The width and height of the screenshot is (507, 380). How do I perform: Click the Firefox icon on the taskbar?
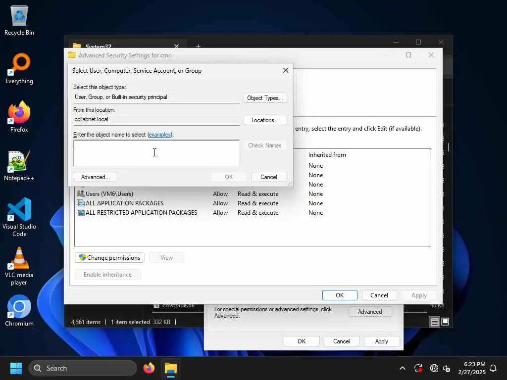point(149,368)
